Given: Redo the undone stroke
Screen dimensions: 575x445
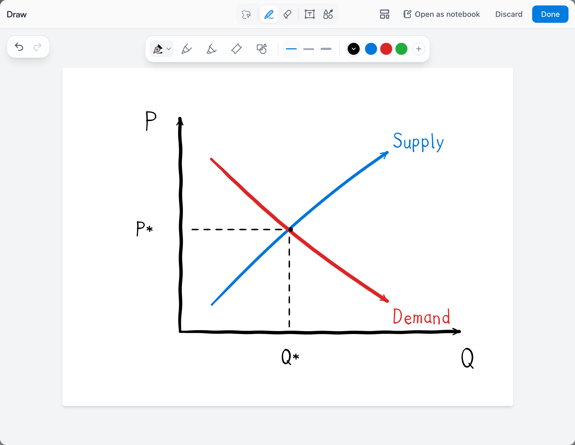Looking at the screenshot, I should (37, 47).
